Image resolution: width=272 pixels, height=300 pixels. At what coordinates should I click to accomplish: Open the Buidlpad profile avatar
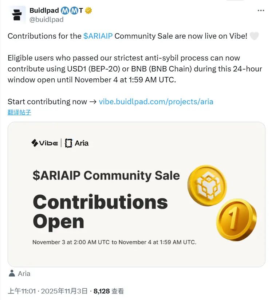tap(17, 15)
